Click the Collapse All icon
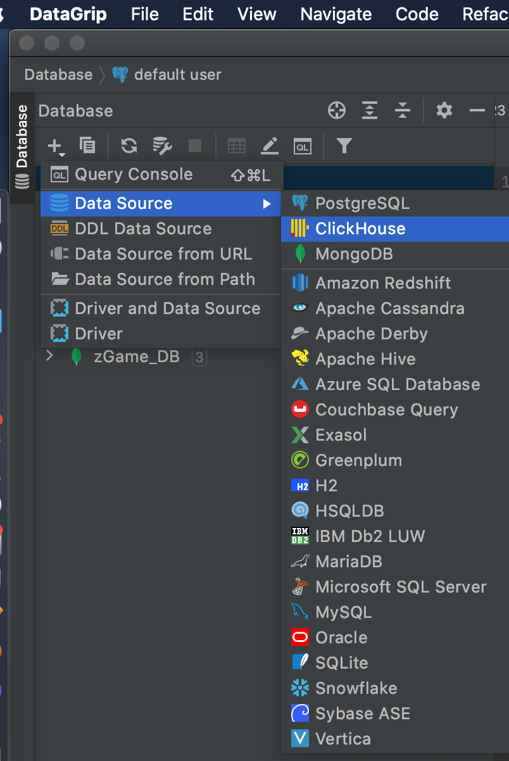The image size is (509, 761). [x=403, y=111]
